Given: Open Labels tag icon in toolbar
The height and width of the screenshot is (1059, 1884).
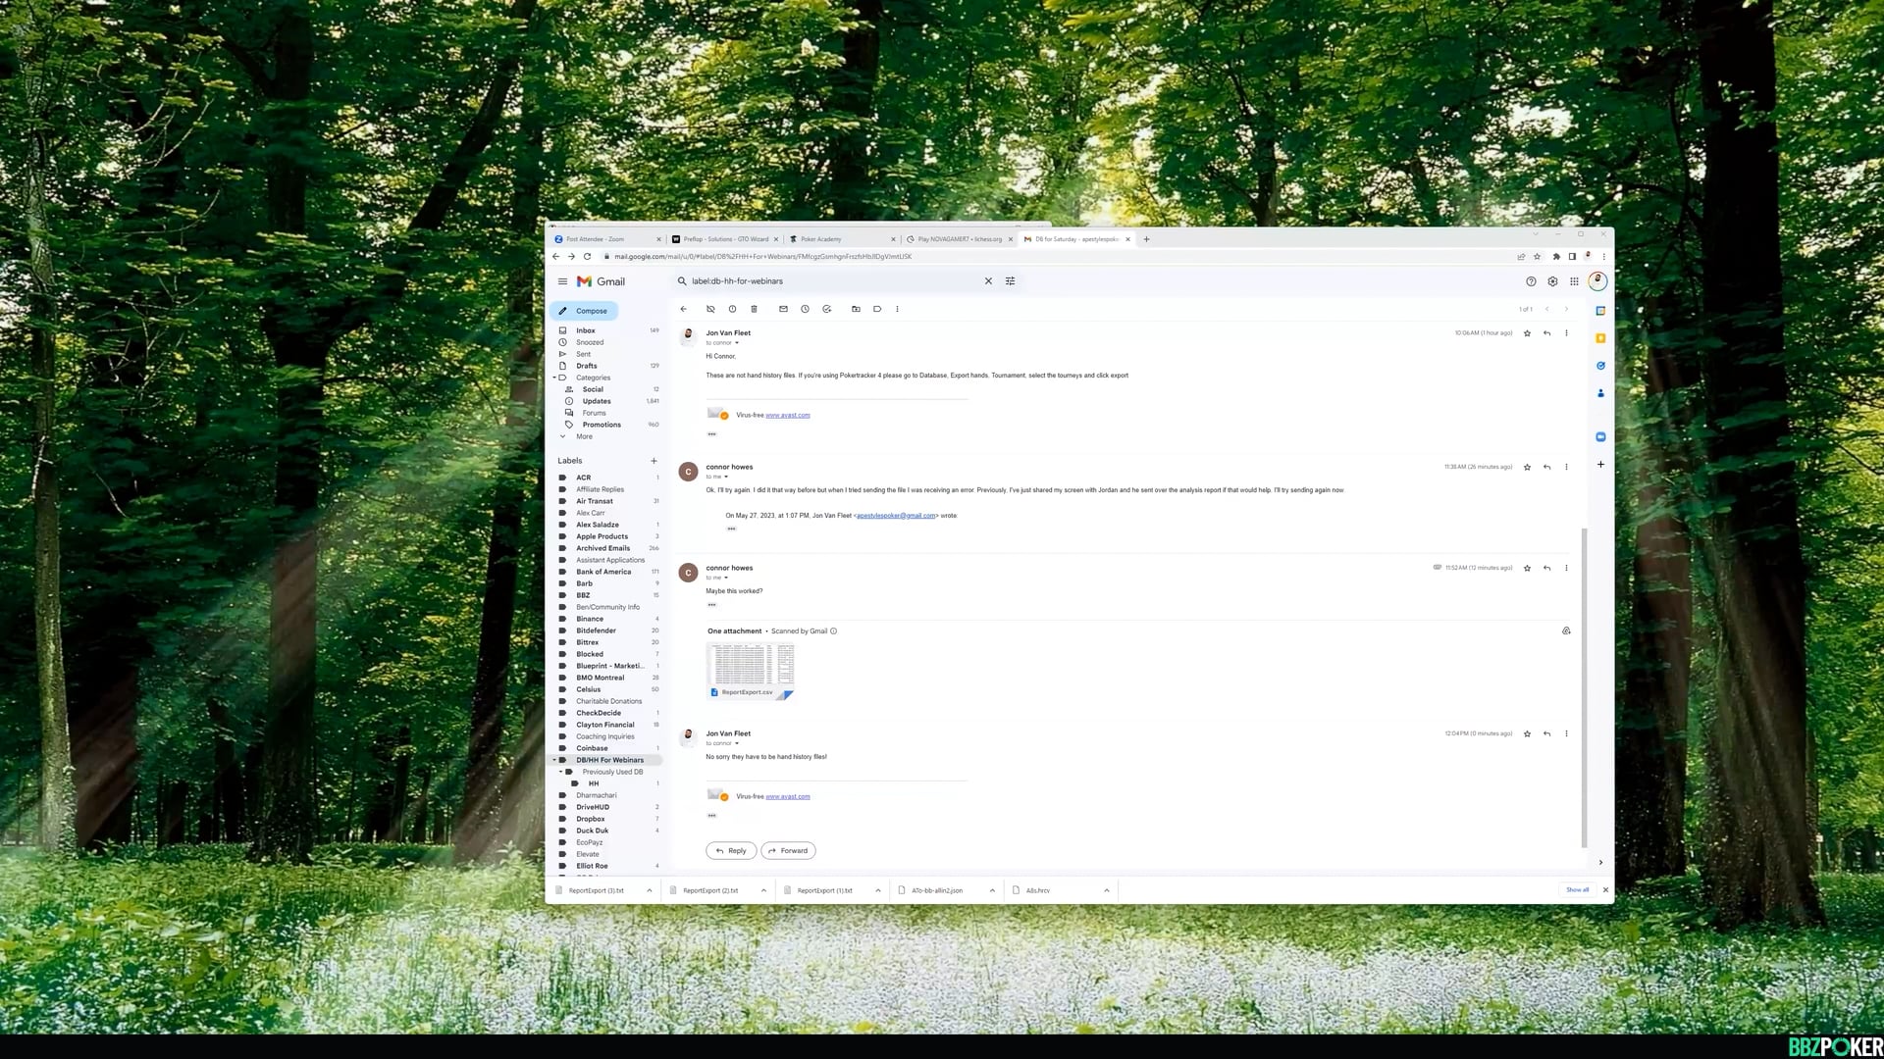Looking at the screenshot, I should pos(877,309).
